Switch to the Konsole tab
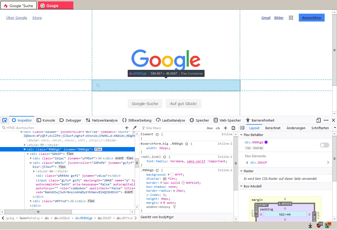337x230 pixels. 46,120
